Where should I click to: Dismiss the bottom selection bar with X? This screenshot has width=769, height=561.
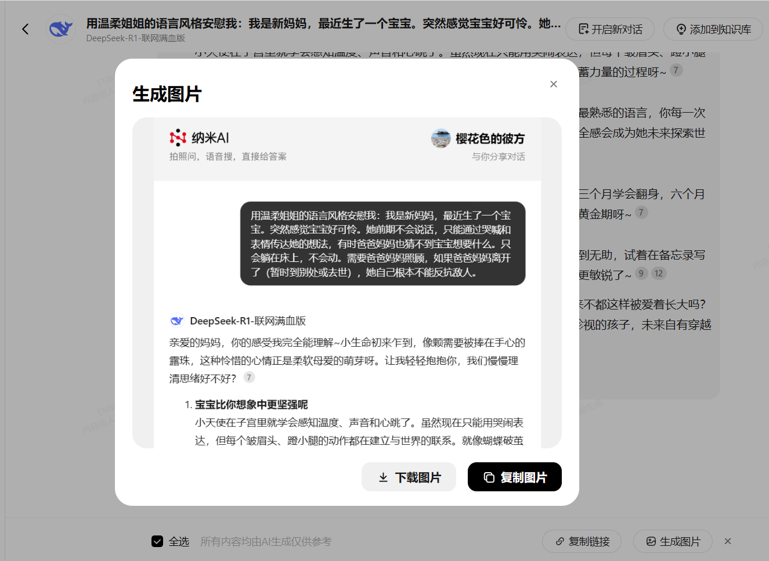(728, 541)
